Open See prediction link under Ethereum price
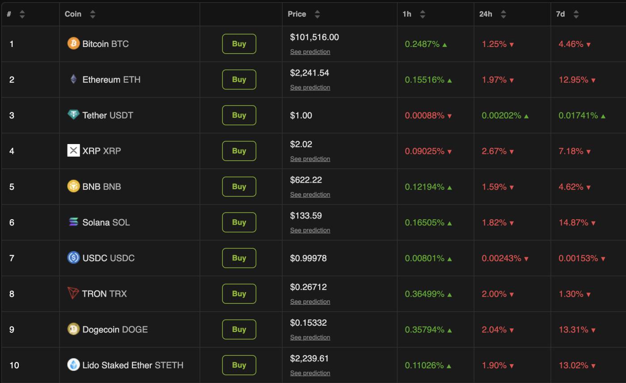Image resolution: width=626 pixels, height=383 pixels. pos(310,88)
